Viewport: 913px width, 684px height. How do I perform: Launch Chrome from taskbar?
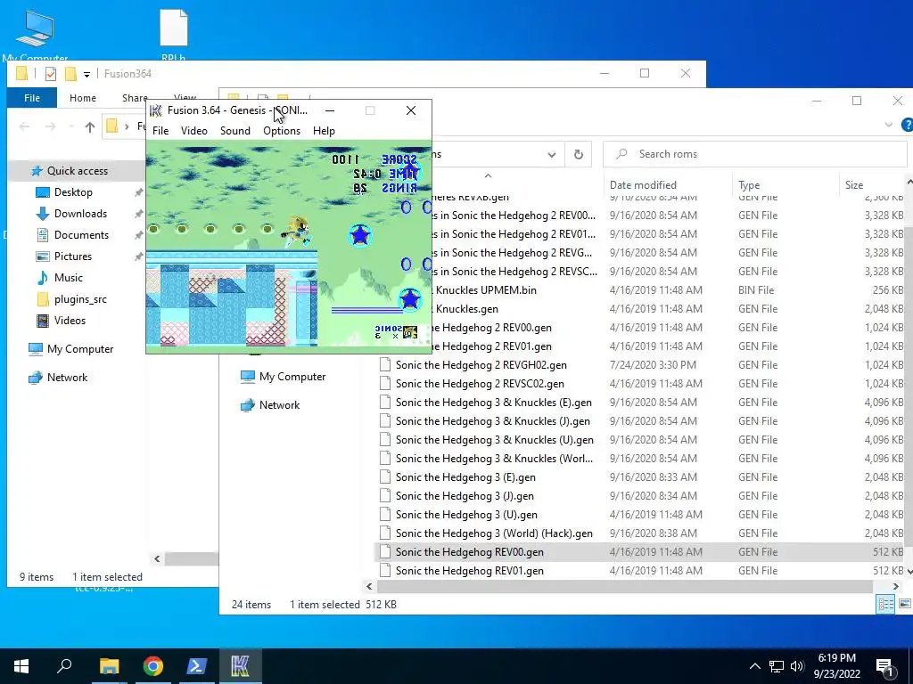(x=153, y=666)
